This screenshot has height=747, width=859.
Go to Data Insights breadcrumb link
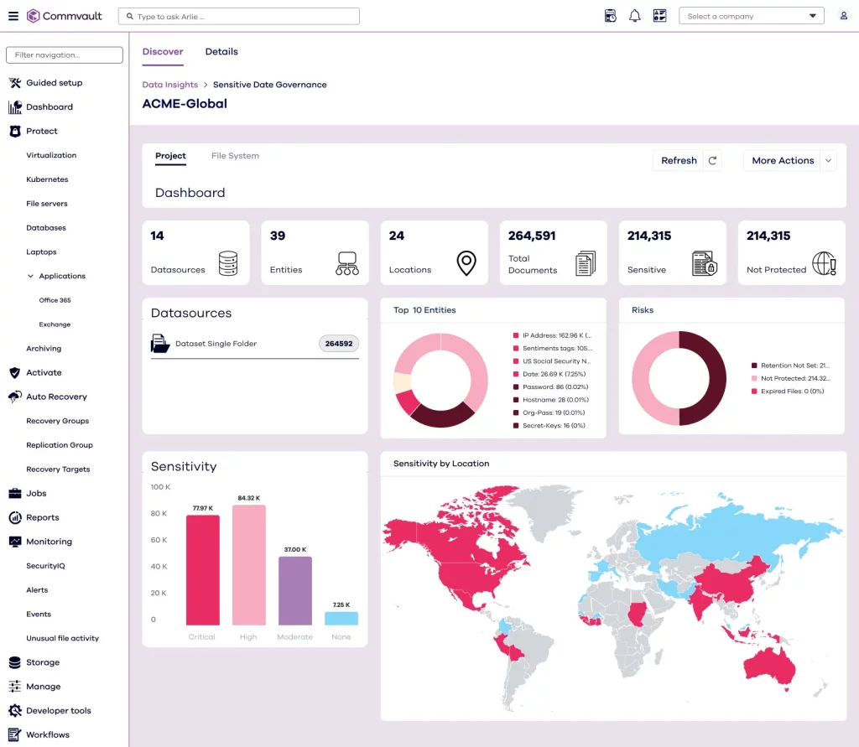click(169, 85)
